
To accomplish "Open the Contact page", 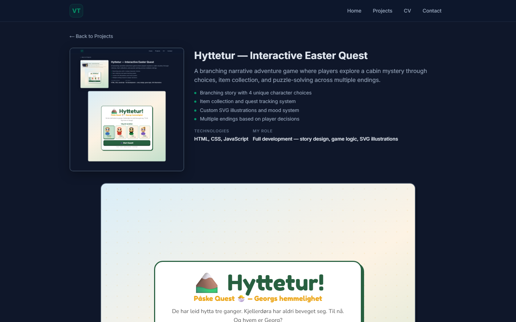I will 432,11.
